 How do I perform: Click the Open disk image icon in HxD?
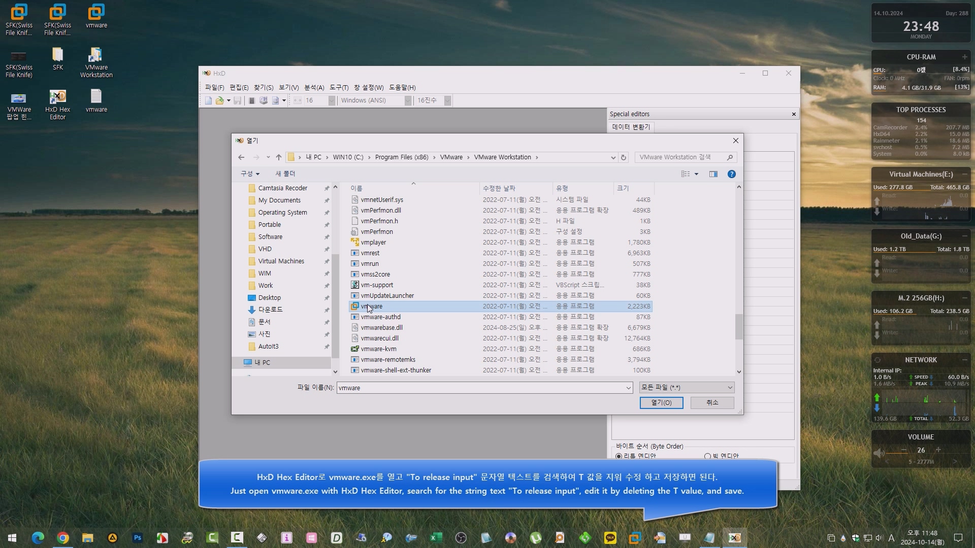click(275, 100)
